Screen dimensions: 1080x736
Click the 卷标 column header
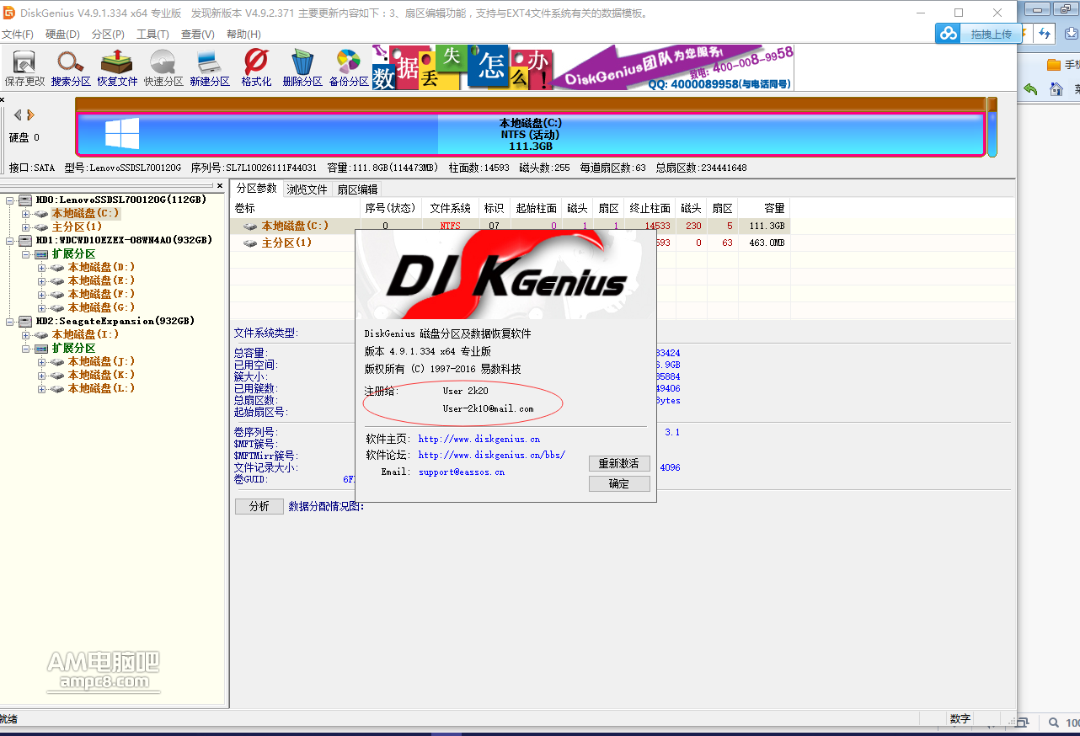tap(295, 208)
